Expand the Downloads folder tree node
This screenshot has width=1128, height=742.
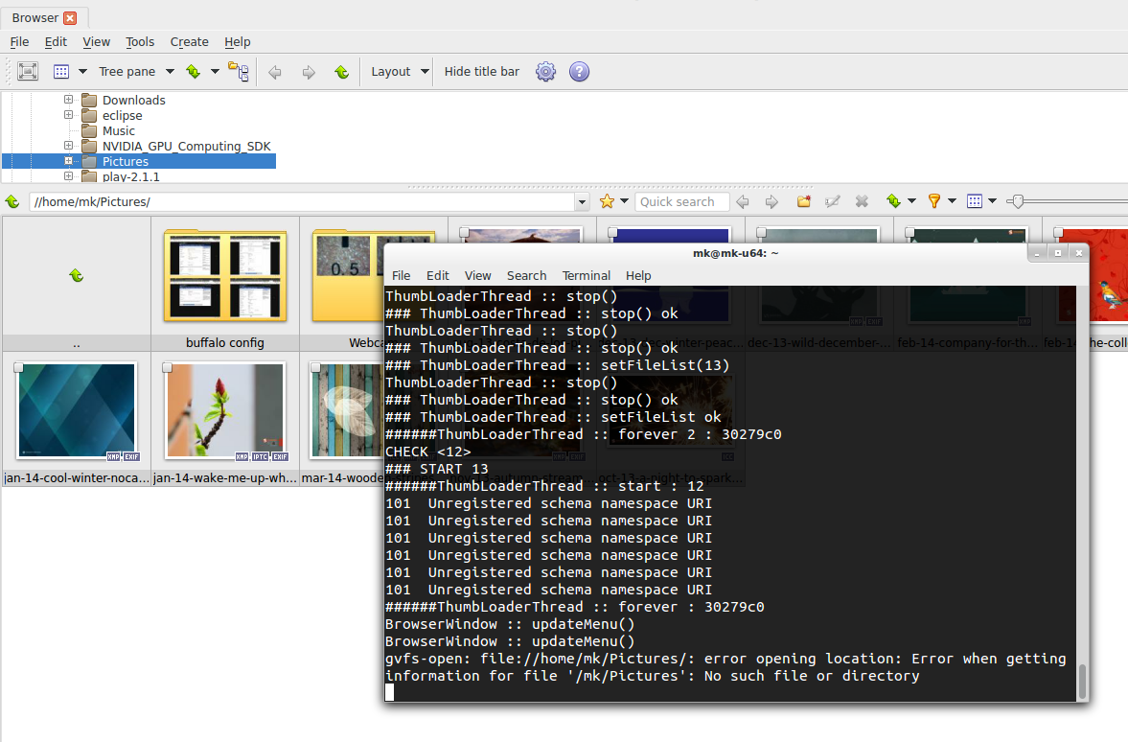click(69, 100)
